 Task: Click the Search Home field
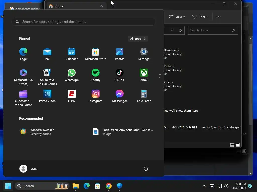point(213,30)
